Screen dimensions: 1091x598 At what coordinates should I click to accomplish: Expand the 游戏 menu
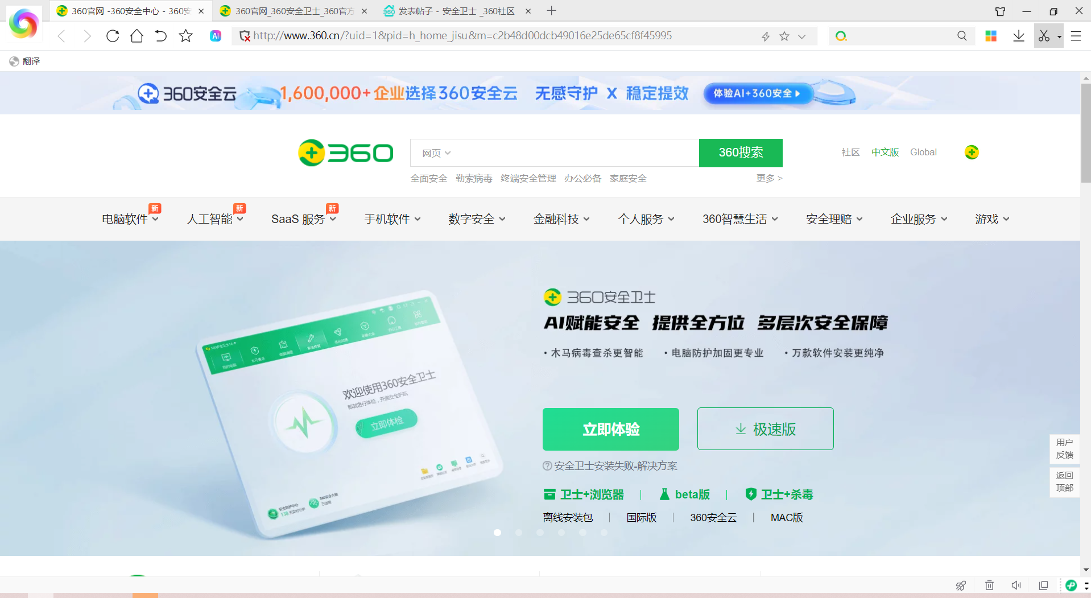click(x=992, y=219)
